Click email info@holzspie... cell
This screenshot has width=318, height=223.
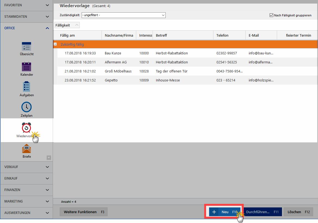[261, 80]
